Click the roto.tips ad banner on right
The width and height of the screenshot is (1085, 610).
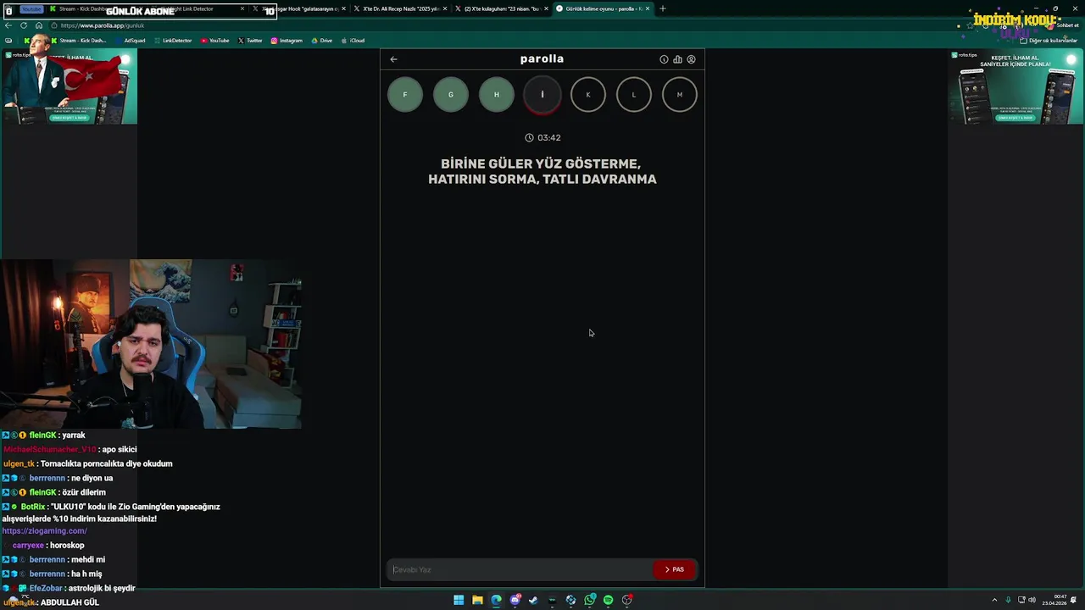coord(1016,87)
